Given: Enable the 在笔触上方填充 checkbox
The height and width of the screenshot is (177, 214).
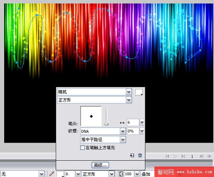Looking at the screenshot, I should click(x=82, y=148).
